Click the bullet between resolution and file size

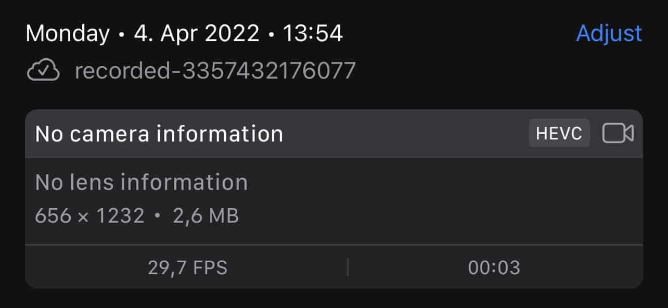pyautogui.click(x=158, y=215)
